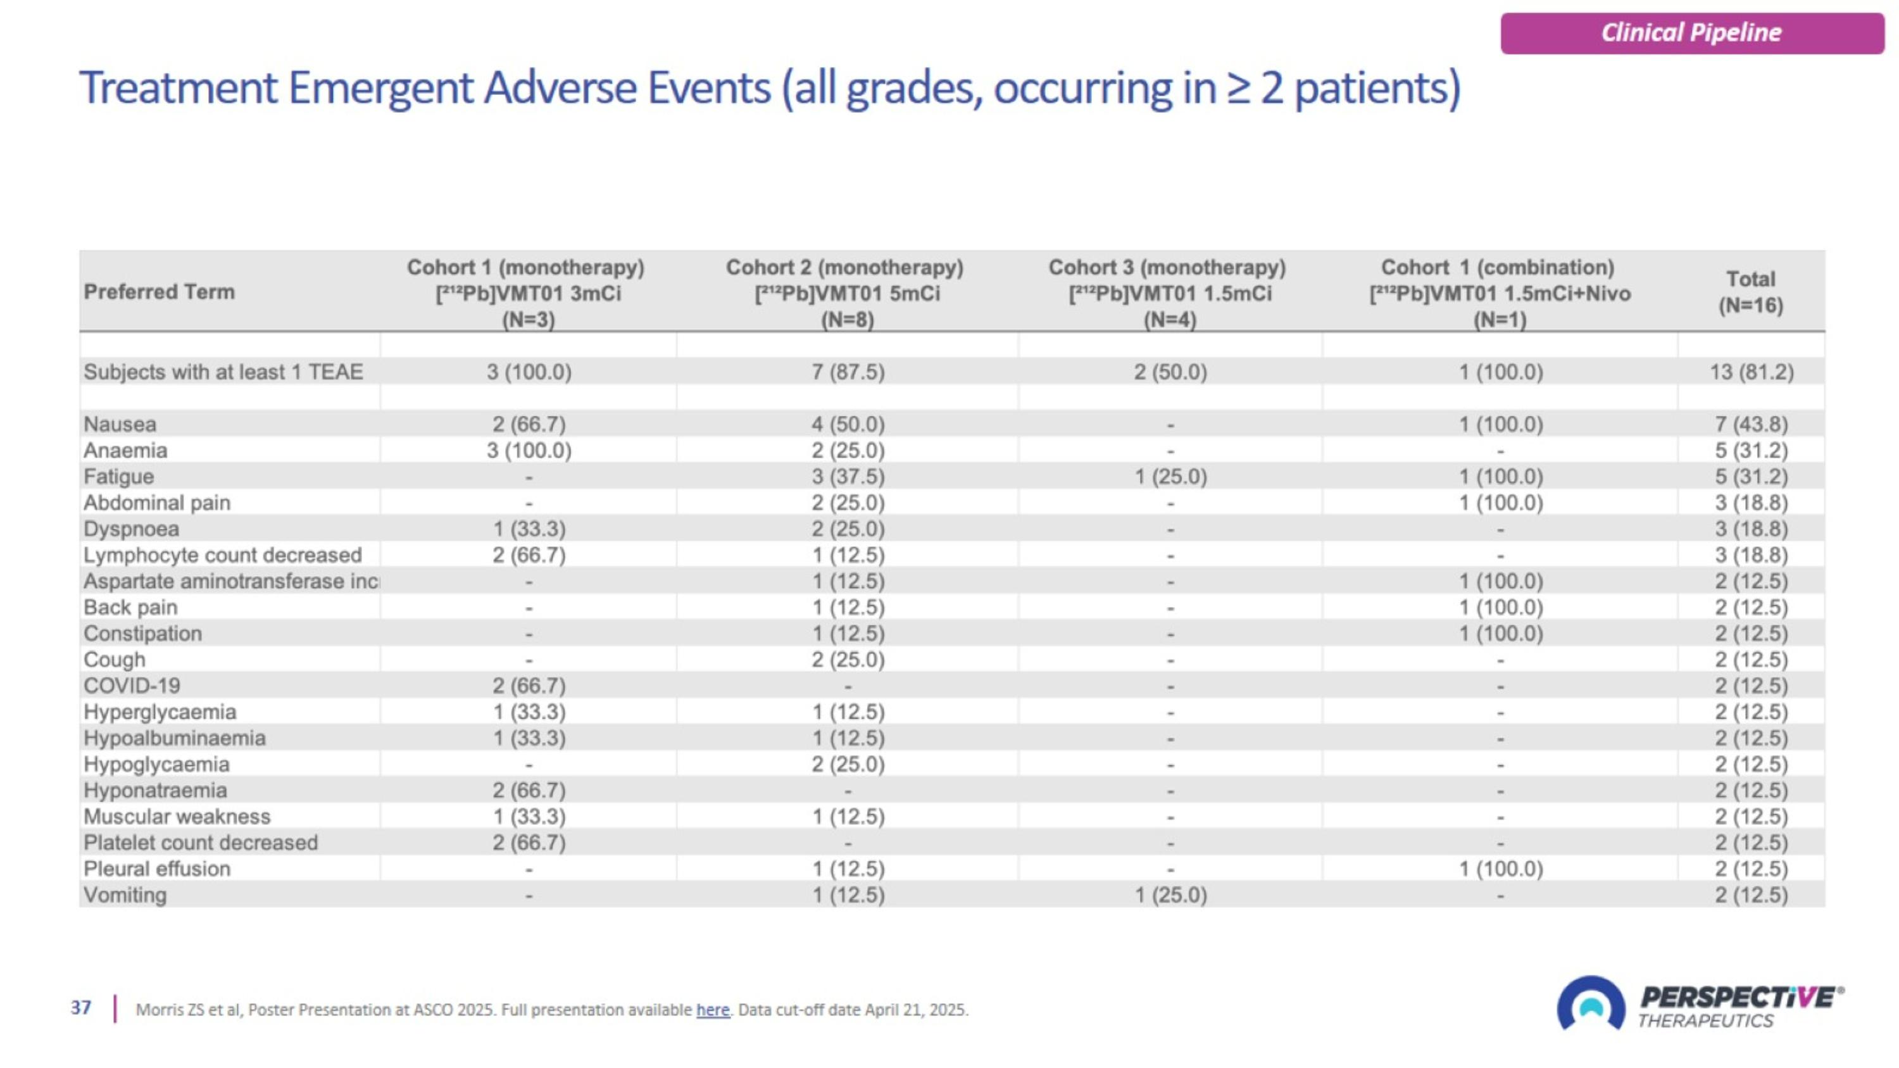Select the Cohort 1 monotherapy 3mCi header
The width and height of the screenshot is (1899, 1068).
tap(527, 292)
